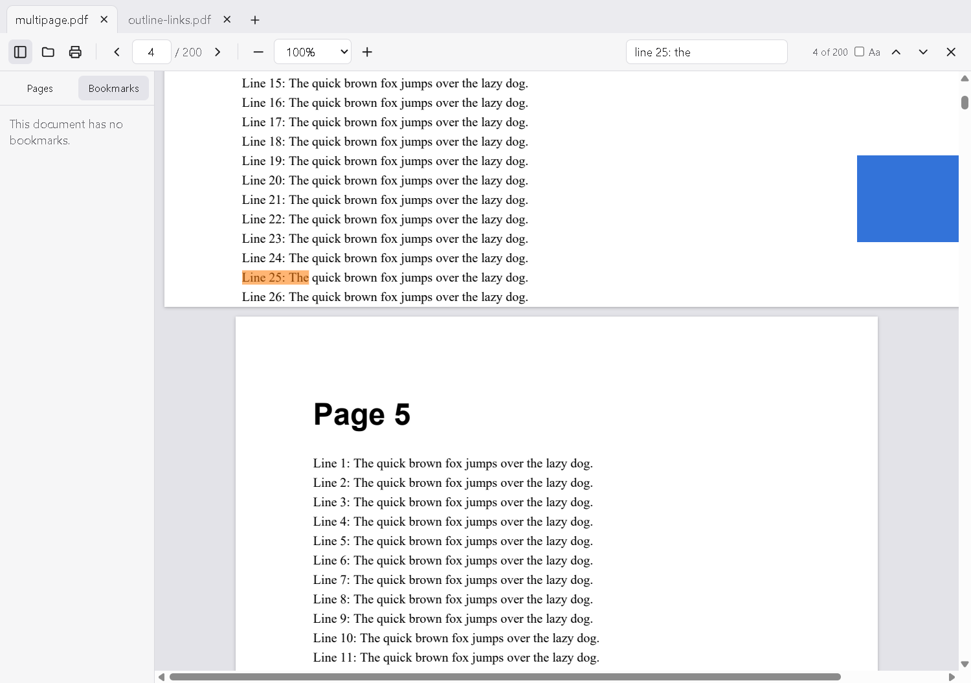The width and height of the screenshot is (971, 683).
Task: Click the page number input field
Action: coord(151,52)
